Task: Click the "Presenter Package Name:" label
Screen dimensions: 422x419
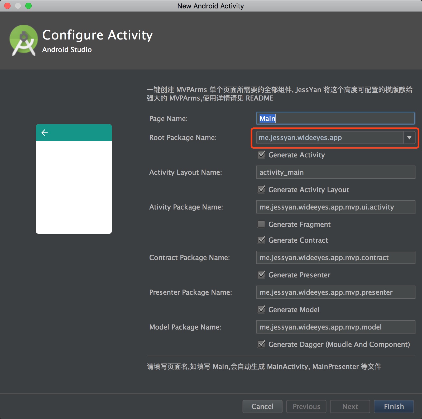Action: [191, 292]
